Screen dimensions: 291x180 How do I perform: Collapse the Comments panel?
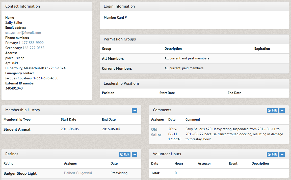(x=282, y=110)
